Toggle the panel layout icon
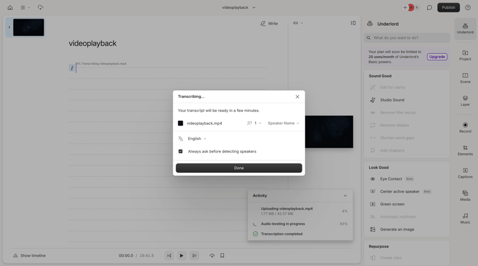The height and width of the screenshot is (266, 478). 353,23
